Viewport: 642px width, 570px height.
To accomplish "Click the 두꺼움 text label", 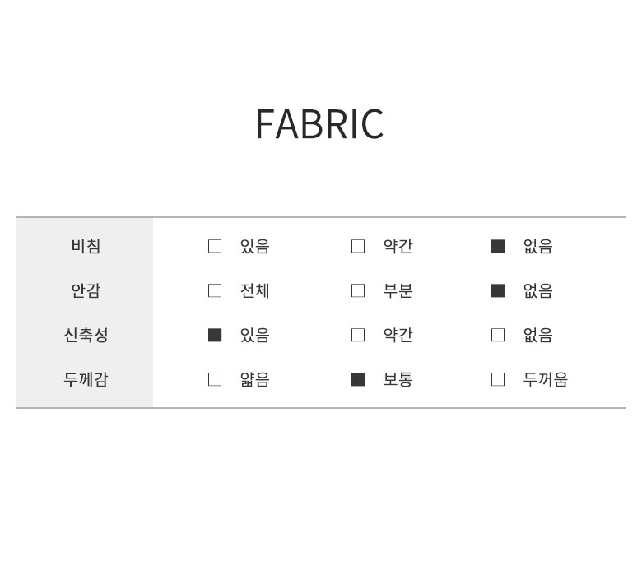I will pos(545,379).
